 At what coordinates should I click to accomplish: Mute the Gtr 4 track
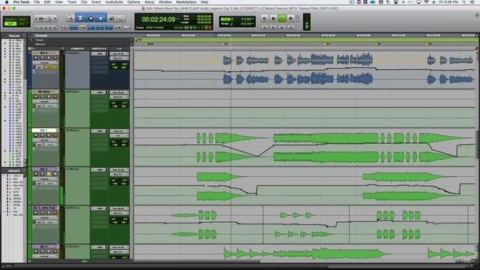[55, 251]
